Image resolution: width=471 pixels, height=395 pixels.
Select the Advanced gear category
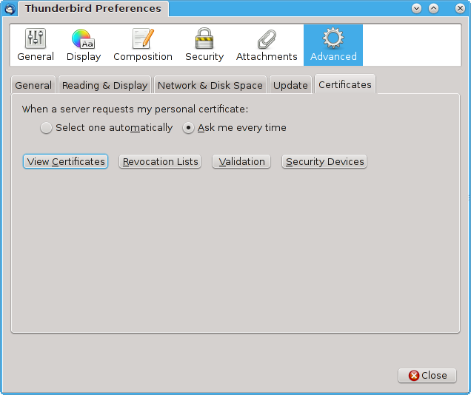(x=333, y=45)
